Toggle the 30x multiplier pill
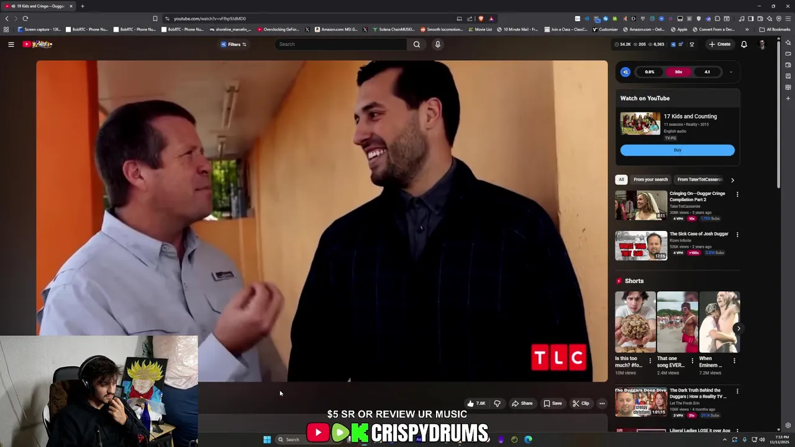Image resolution: width=795 pixels, height=447 pixels. pyautogui.click(x=678, y=72)
